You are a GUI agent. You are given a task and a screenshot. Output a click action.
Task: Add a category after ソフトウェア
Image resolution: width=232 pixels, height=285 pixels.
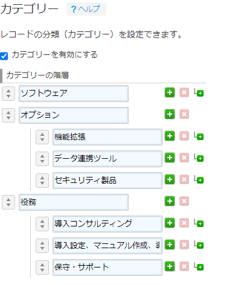point(170,92)
